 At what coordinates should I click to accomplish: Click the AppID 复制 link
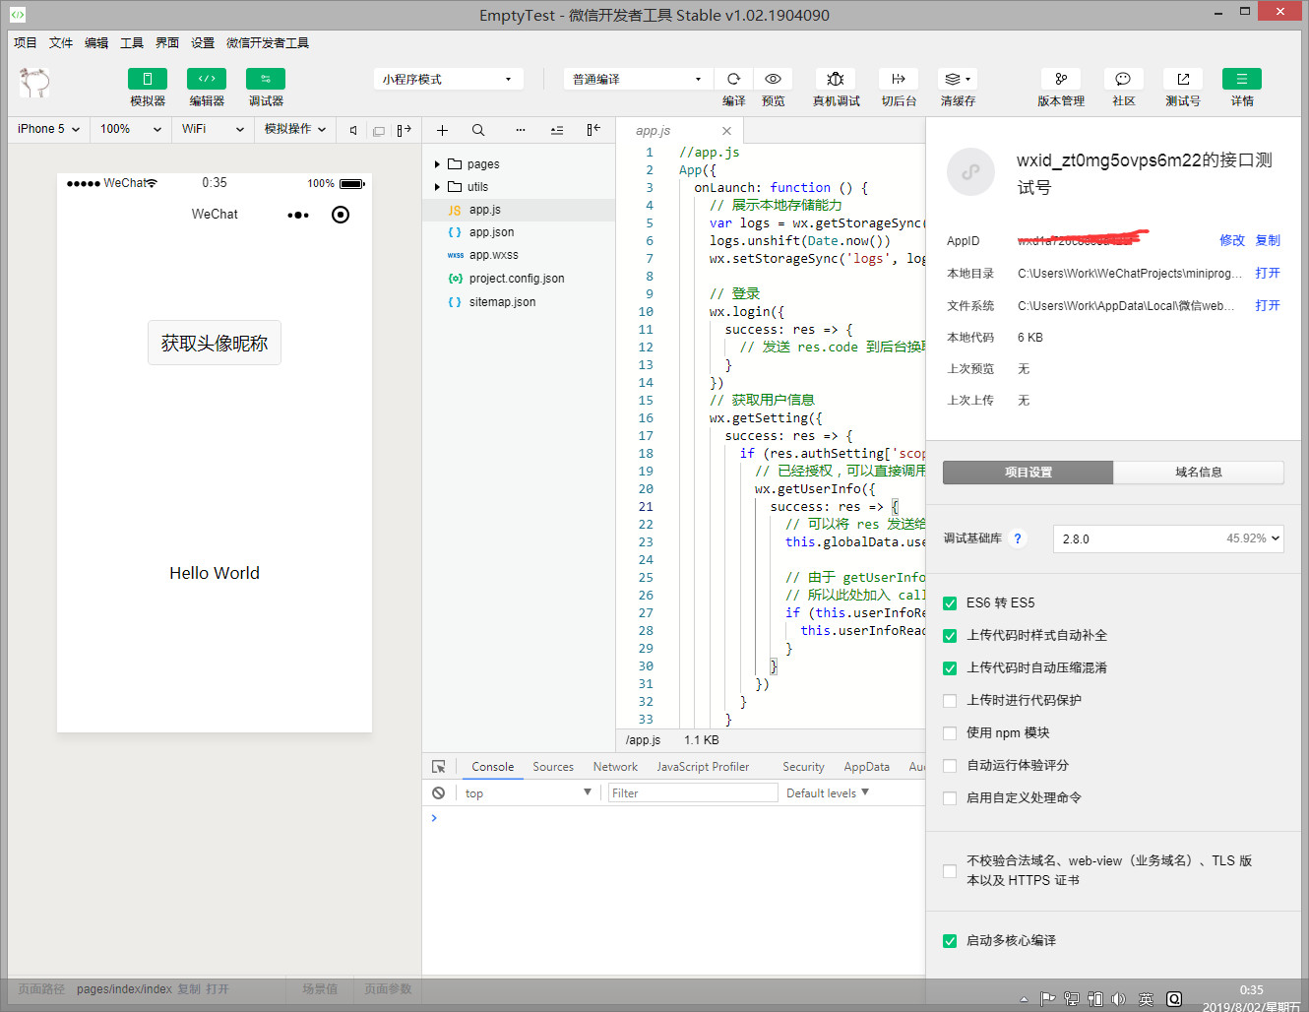(x=1268, y=240)
